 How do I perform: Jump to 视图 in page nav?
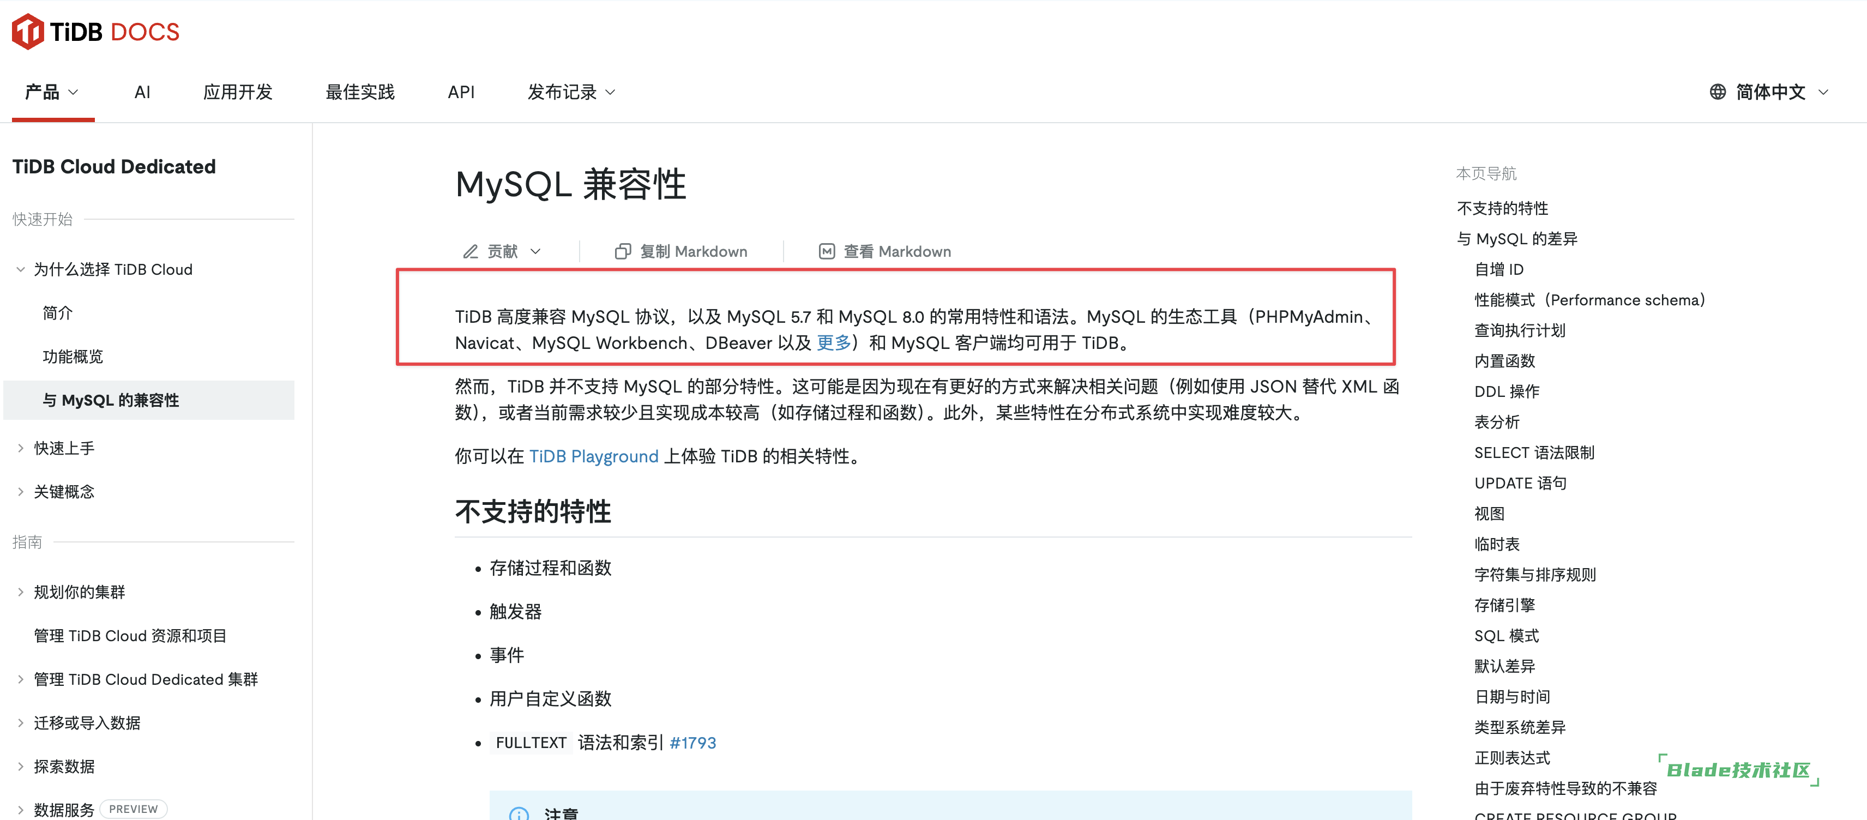pos(1489,514)
